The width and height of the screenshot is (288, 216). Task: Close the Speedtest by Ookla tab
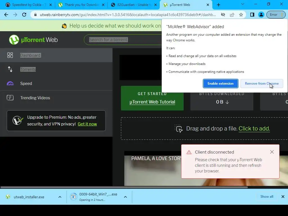click(x=51, y=5)
